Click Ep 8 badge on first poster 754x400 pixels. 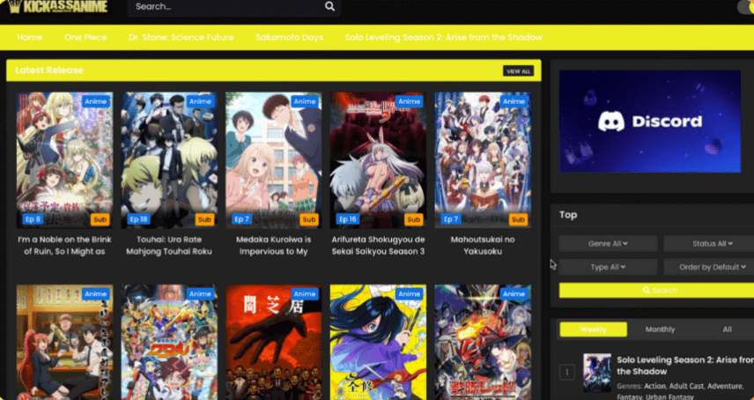click(33, 219)
